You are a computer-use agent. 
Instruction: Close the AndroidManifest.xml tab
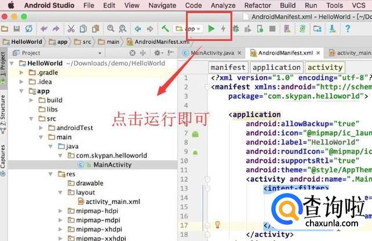click(x=318, y=53)
